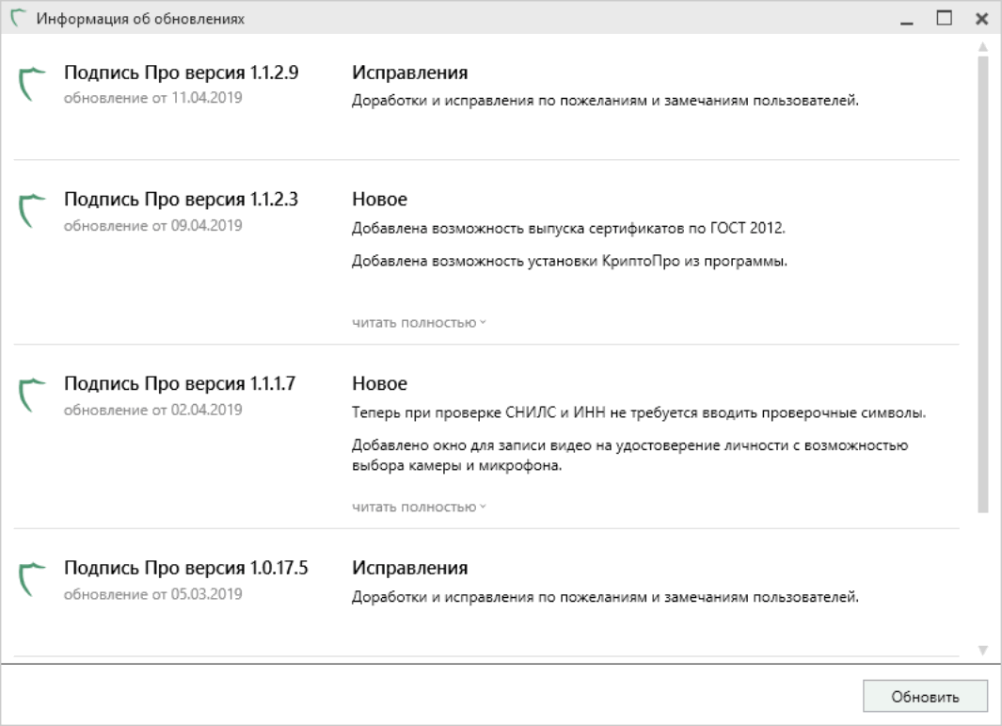1002x726 pixels.
Task: Expand 'читать полностью' under version 1.1.1.7
Action: click(419, 507)
